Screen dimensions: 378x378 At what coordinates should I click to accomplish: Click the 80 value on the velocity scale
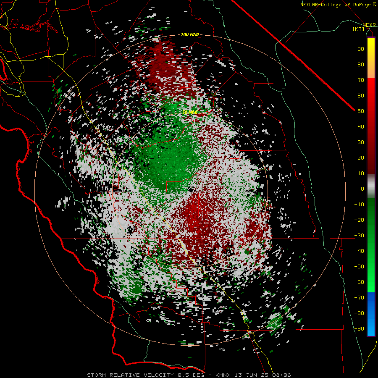[361, 64]
